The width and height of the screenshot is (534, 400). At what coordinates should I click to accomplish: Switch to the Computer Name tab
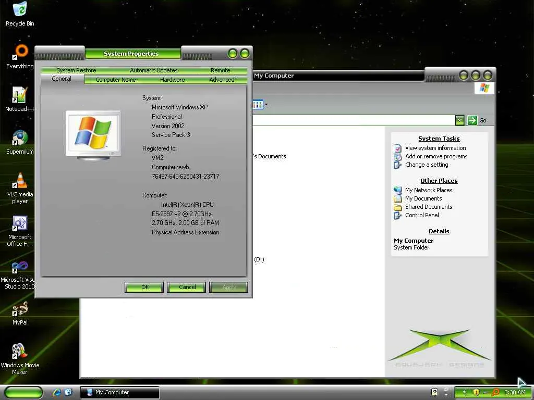pos(115,80)
